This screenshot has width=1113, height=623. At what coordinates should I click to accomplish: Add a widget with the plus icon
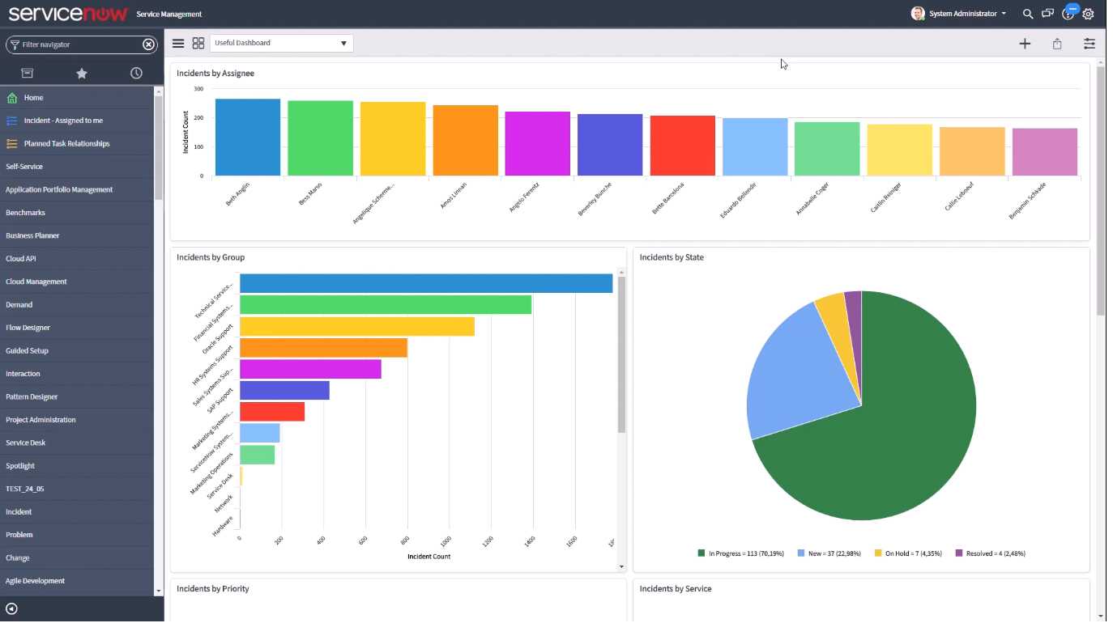click(1025, 44)
